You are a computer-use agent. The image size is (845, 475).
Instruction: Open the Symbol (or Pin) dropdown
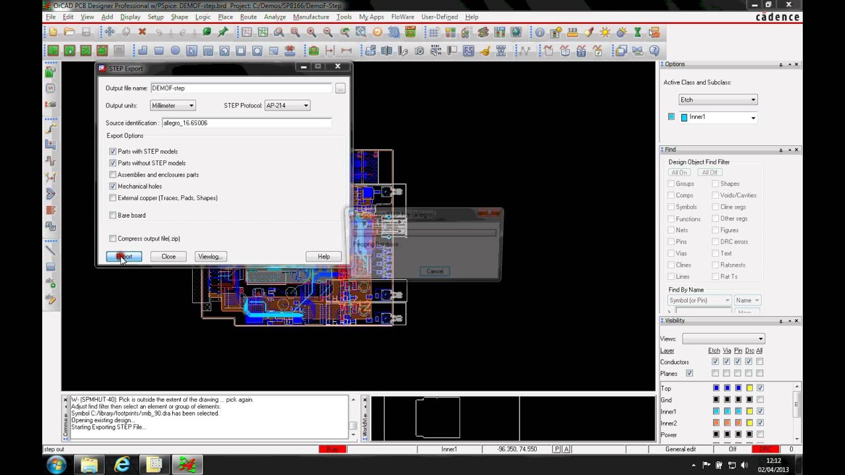coord(700,300)
